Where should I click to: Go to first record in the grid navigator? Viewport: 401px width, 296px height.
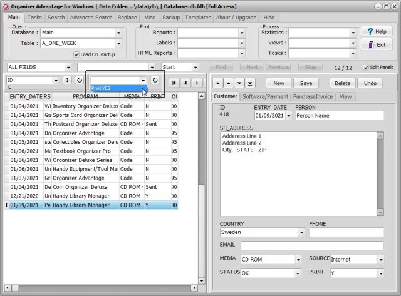174,83
